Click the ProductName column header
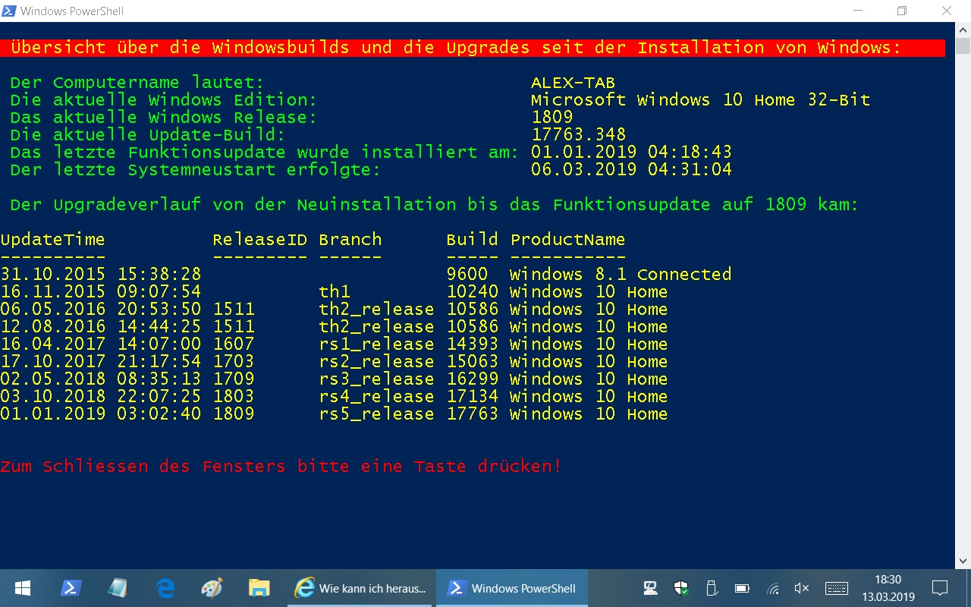 tap(567, 240)
